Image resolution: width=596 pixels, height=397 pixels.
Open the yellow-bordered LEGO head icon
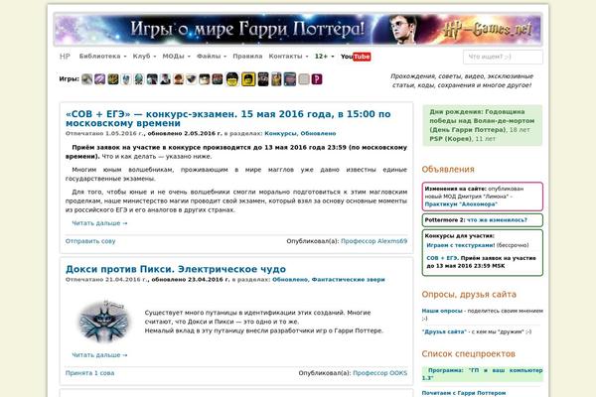click(248, 79)
